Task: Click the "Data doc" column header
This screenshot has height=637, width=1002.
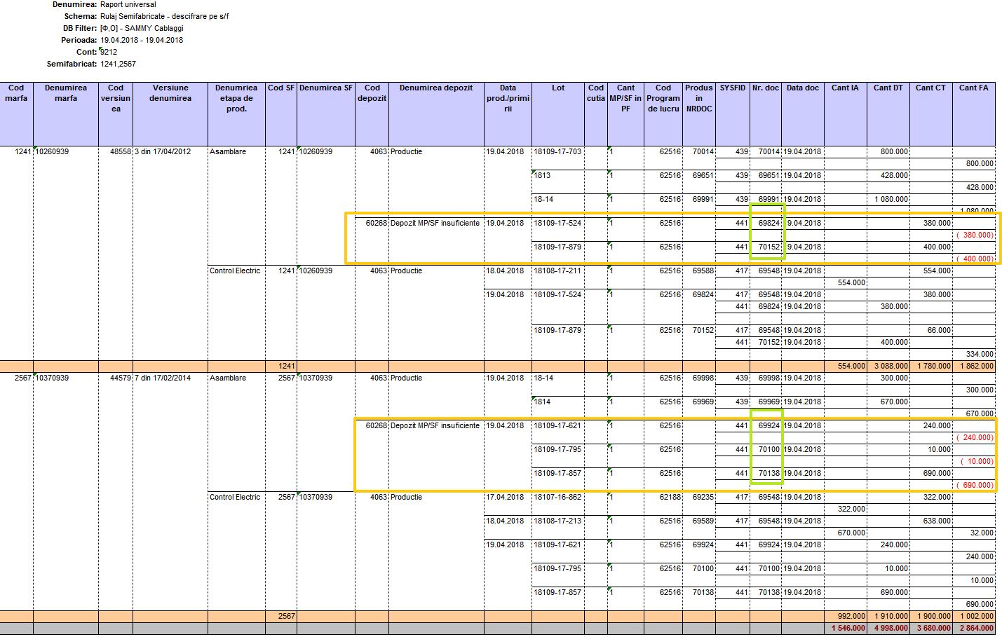Action: click(x=802, y=114)
